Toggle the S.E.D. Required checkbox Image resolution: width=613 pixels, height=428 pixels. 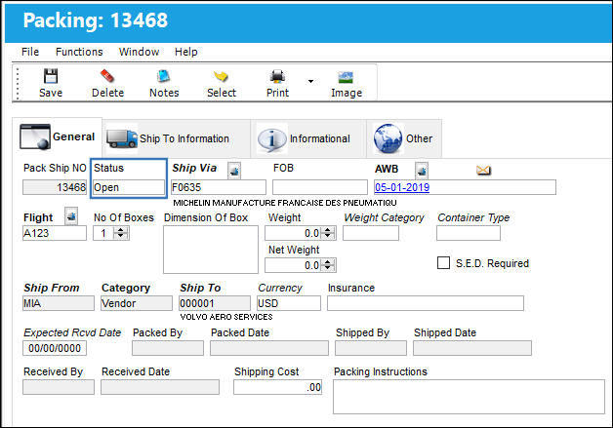tap(443, 263)
